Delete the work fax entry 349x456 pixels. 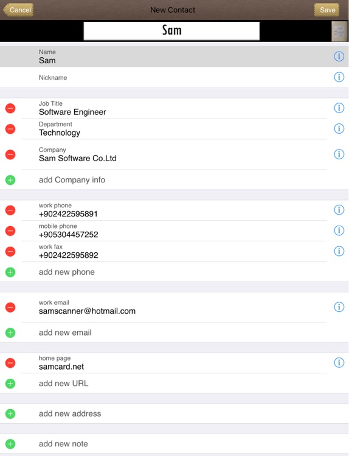coord(10,252)
